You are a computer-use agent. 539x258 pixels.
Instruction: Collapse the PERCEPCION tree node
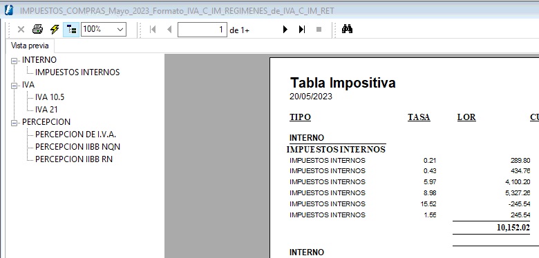click(x=14, y=123)
